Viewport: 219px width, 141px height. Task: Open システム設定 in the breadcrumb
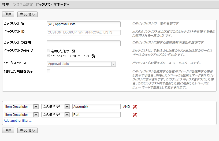pyautogui.click(x=23, y=5)
